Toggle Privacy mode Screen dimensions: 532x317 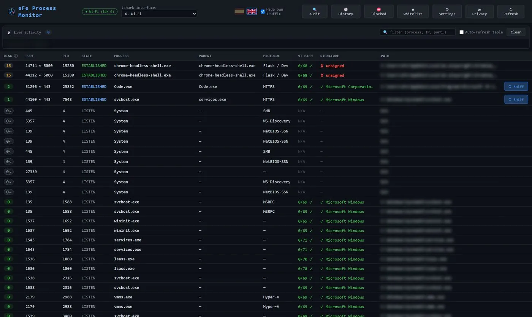[479, 11]
